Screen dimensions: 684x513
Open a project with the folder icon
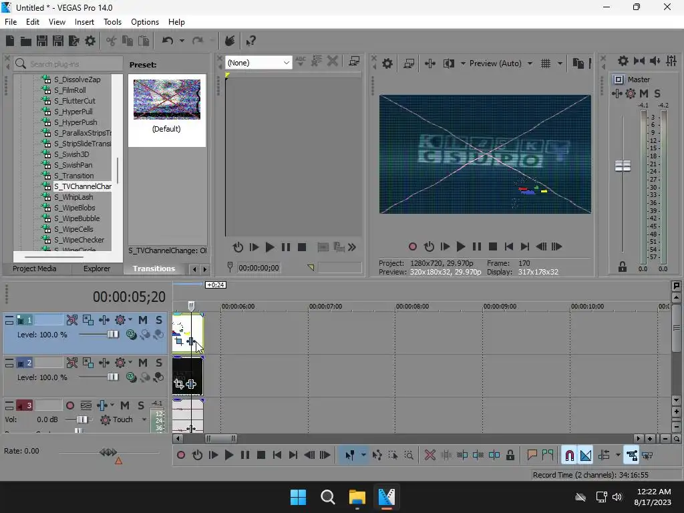tap(26, 41)
